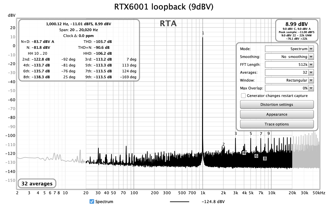The image size is (328, 207).
Task: Click the N+D: -83.7 dBV A reading
Action: pyautogui.click(x=37, y=42)
